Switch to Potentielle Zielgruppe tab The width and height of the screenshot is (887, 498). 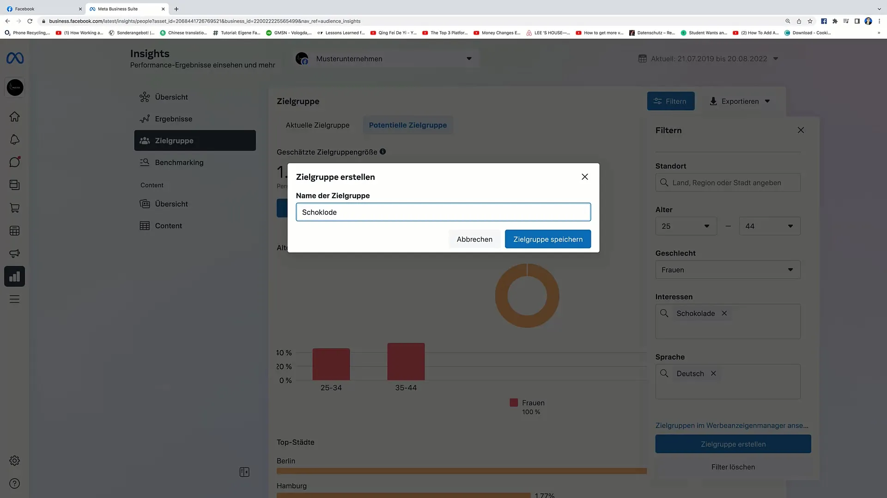click(407, 125)
